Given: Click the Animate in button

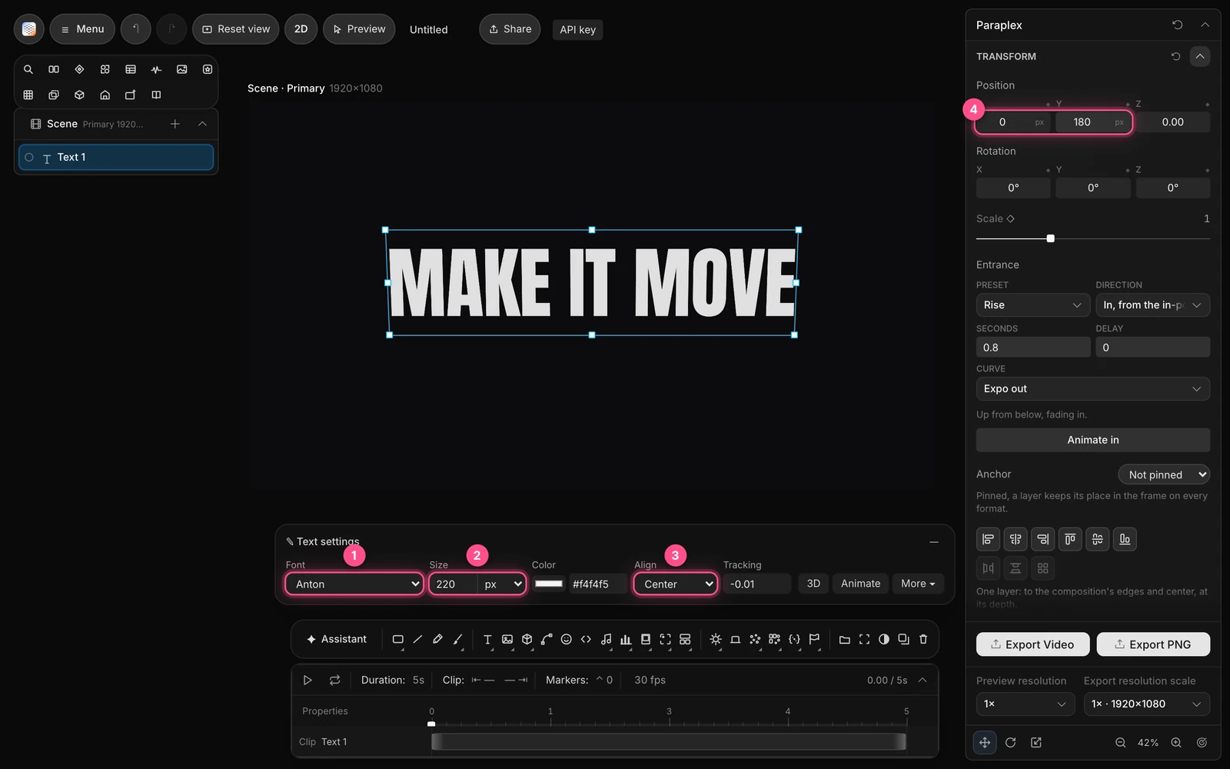Looking at the screenshot, I should (1093, 440).
